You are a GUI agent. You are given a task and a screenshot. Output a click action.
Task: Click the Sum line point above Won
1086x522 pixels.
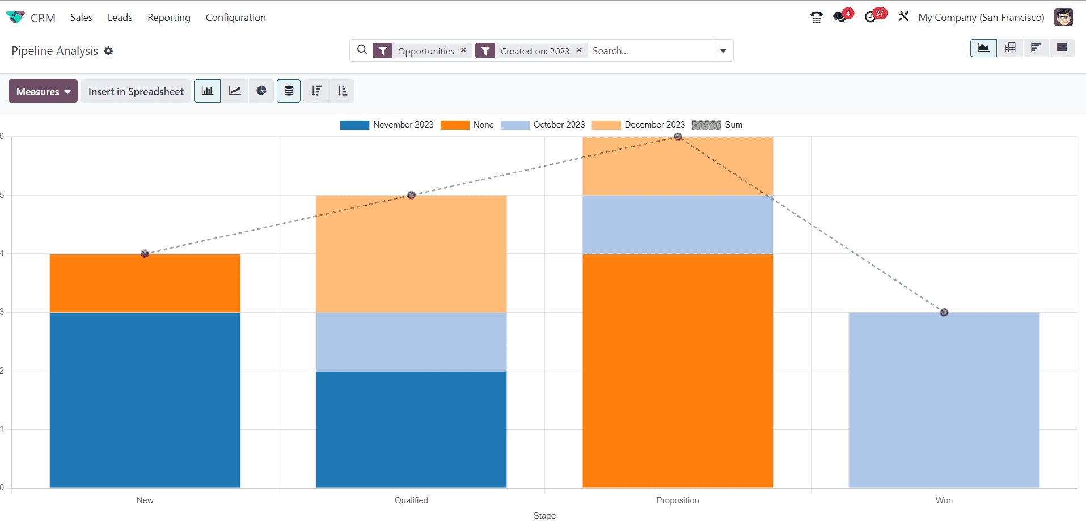[x=944, y=312]
